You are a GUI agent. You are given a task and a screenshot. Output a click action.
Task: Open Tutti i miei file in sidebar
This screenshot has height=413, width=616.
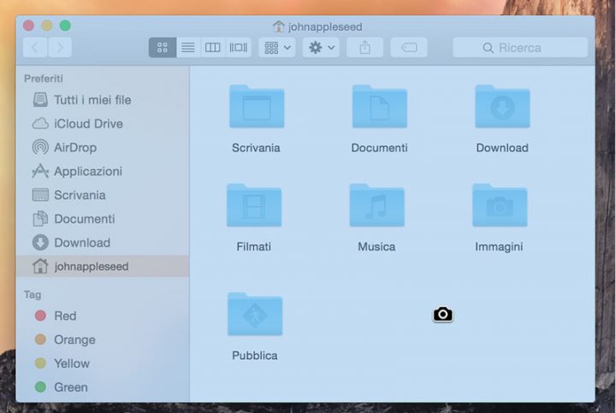(x=103, y=100)
